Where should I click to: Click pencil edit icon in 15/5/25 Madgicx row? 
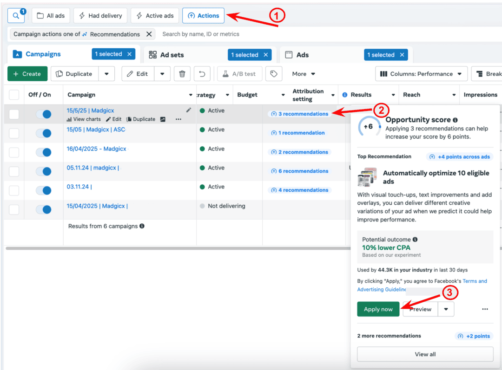click(189, 110)
